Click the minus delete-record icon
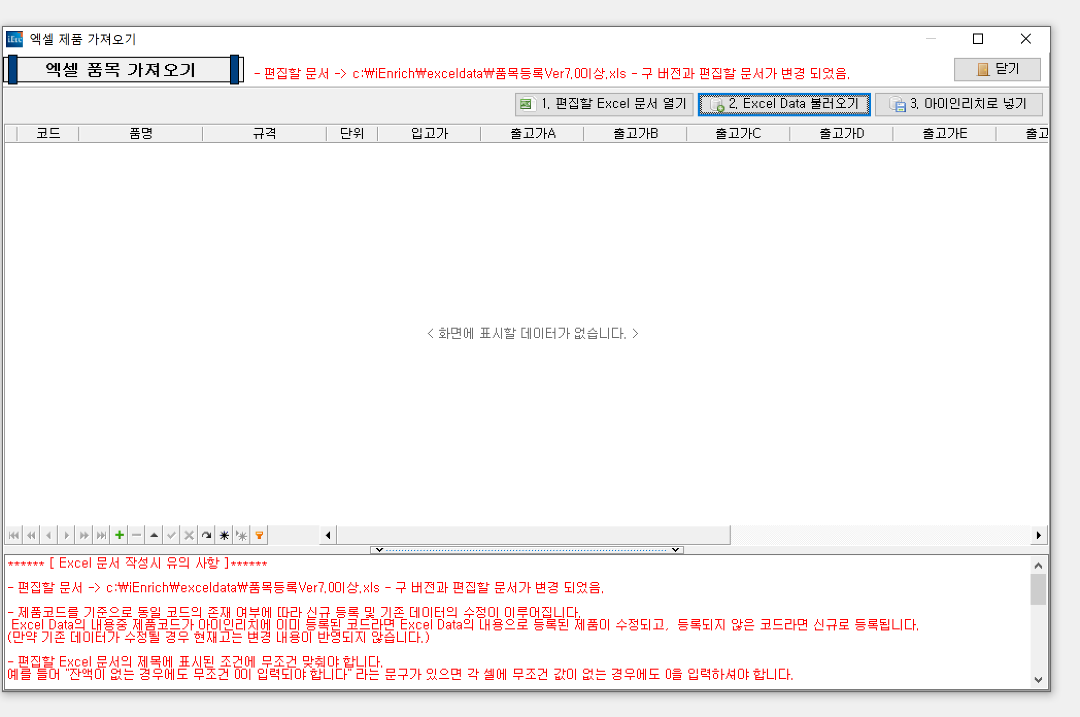Viewport: 1080px width, 717px height. pyautogui.click(x=137, y=535)
